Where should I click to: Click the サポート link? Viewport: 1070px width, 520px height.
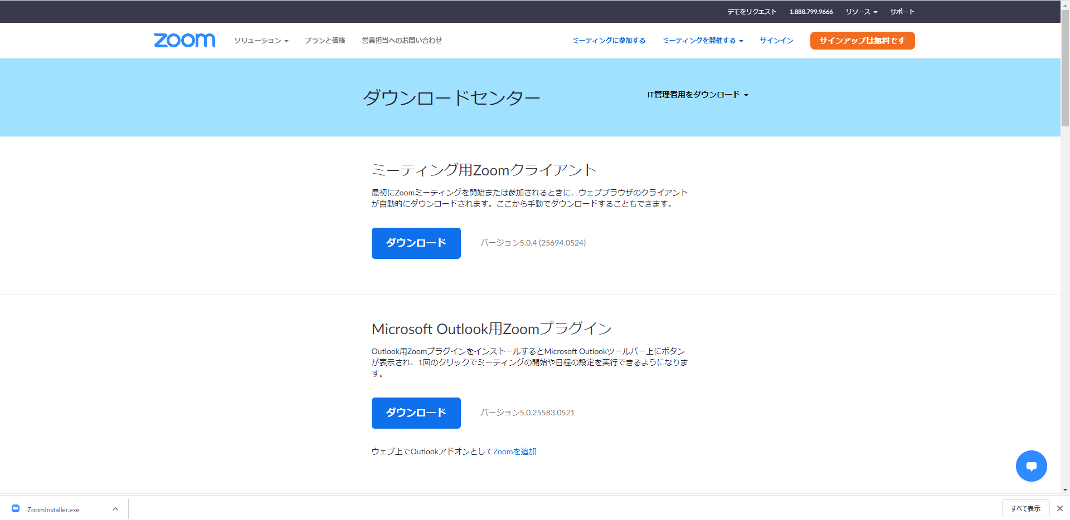902,12
